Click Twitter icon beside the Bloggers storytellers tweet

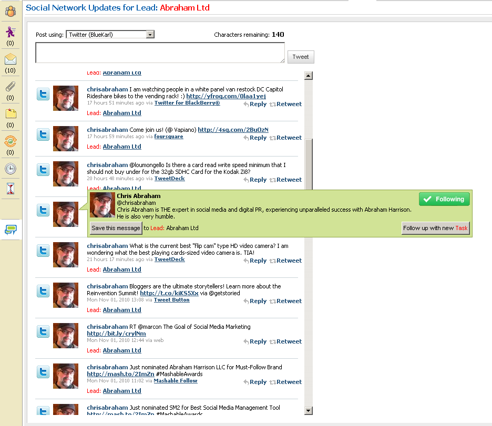[x=43, y=291]
